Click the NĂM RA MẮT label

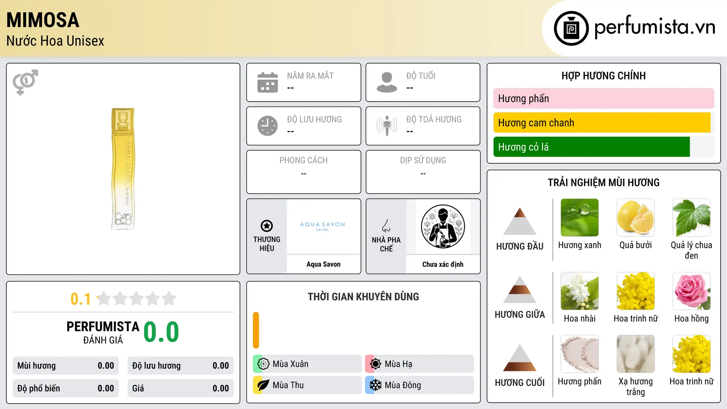[x=310, y=76]
